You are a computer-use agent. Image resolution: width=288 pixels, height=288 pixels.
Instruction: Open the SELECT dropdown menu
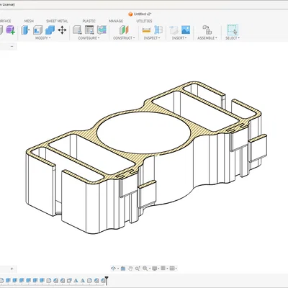click(x=233, y=38)
